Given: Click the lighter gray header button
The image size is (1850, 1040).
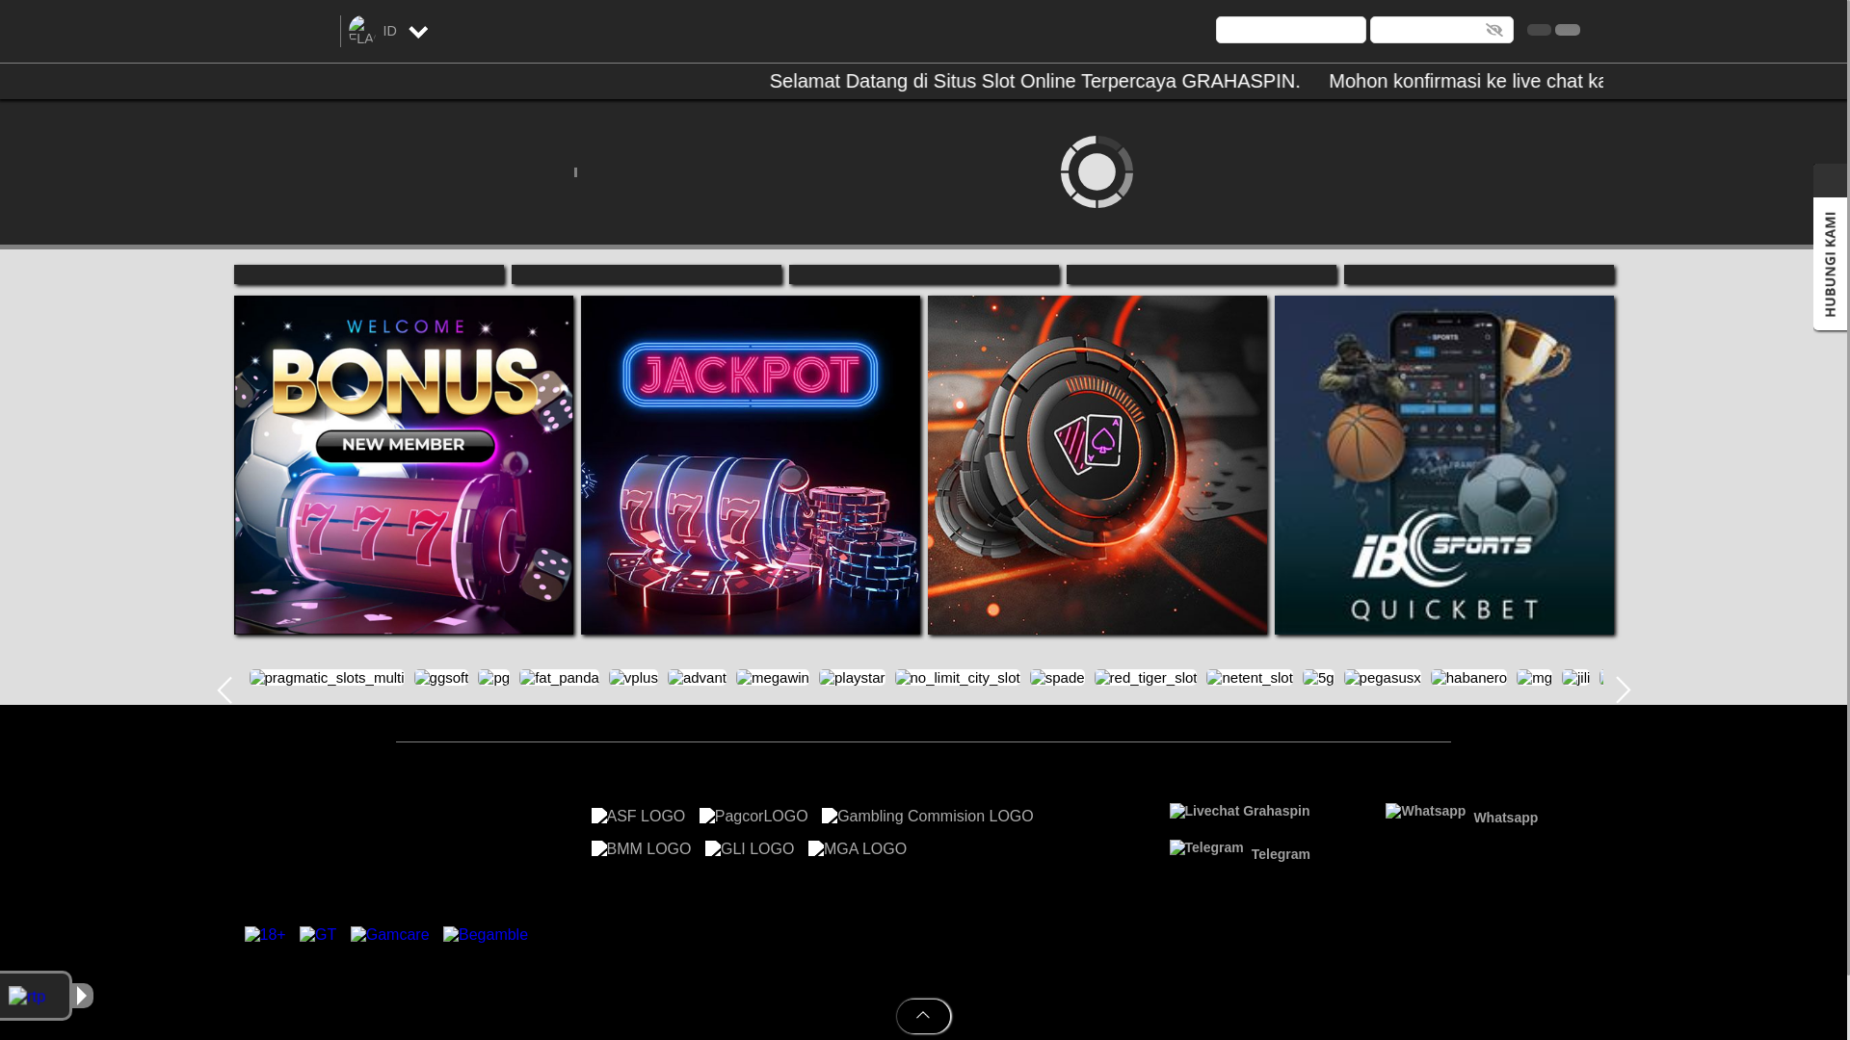Looking at the screenshot, I should 1568,30.
